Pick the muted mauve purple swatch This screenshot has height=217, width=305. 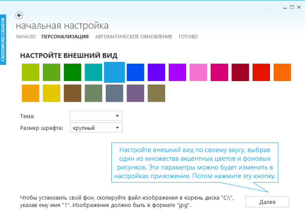point(135,93)
